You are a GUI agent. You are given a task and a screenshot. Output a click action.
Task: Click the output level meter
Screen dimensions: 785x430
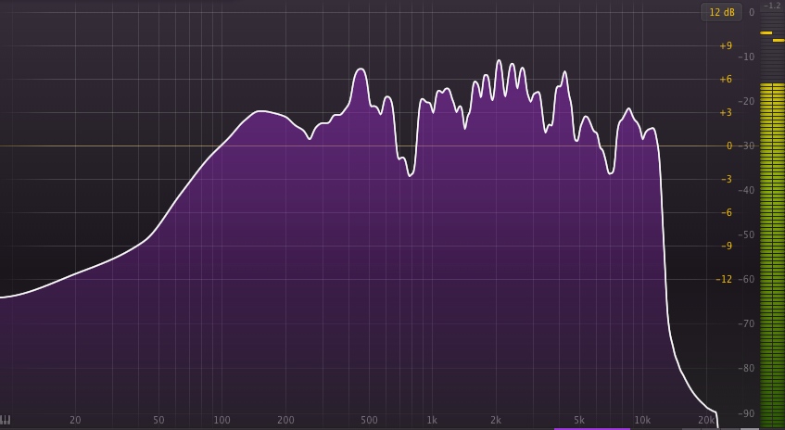click(x=772, y=221)
